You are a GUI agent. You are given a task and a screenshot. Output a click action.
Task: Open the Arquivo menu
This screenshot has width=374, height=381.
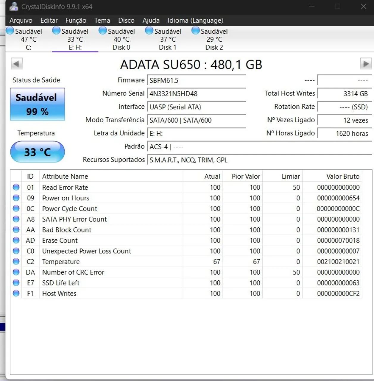pos(21,20)
